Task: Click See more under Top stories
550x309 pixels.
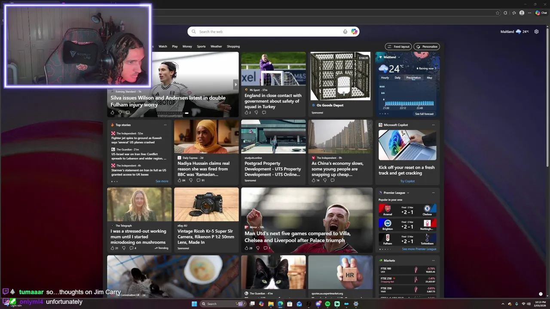Action: [x=162, y=181]
